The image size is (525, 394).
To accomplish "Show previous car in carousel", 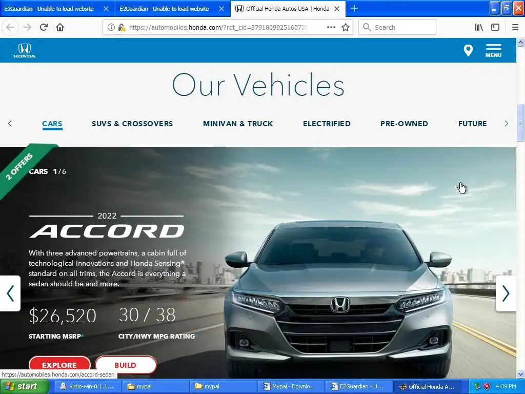I will (10, 293).
